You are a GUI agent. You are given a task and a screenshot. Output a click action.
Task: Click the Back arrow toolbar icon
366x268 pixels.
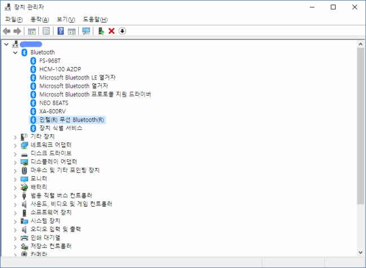(x=7, y=31)
